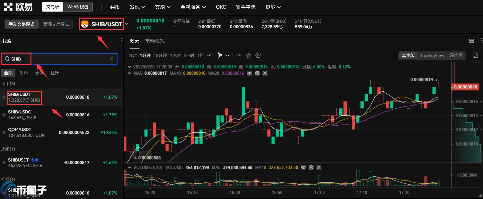483x199 pixels.
Task: Remove MA indicators with the X button
Action: coord(265,73)
